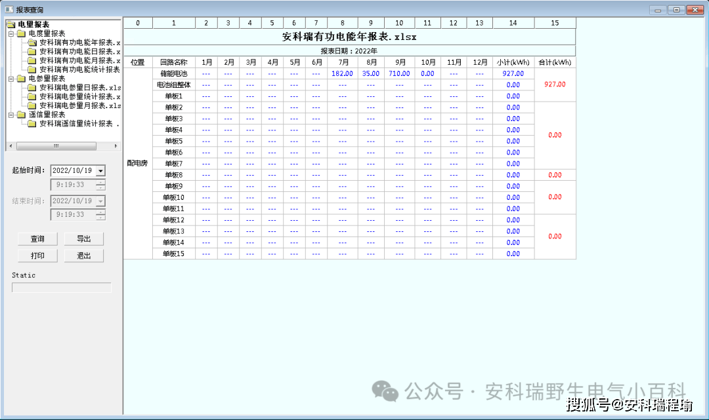The width and height of the screenshot is (709, 420).
Task: Select 安科瑞有功电能统计报表 tree entry
Action: (x=79, y=69)
